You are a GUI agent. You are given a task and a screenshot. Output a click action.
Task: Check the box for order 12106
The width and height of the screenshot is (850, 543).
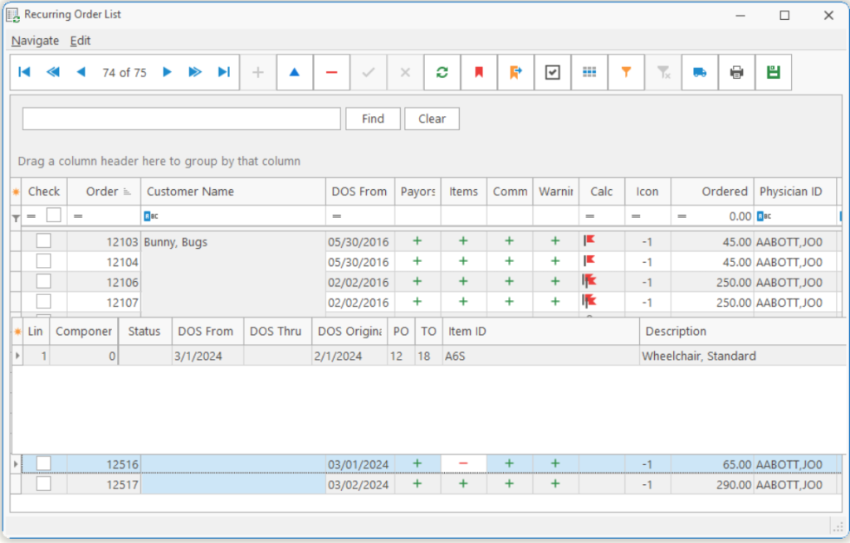[x=43, y=282]
